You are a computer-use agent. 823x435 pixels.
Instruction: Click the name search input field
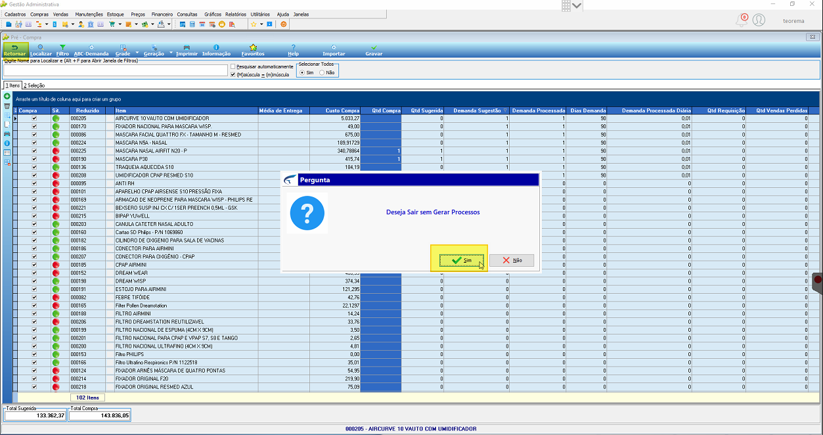(115, 70)
